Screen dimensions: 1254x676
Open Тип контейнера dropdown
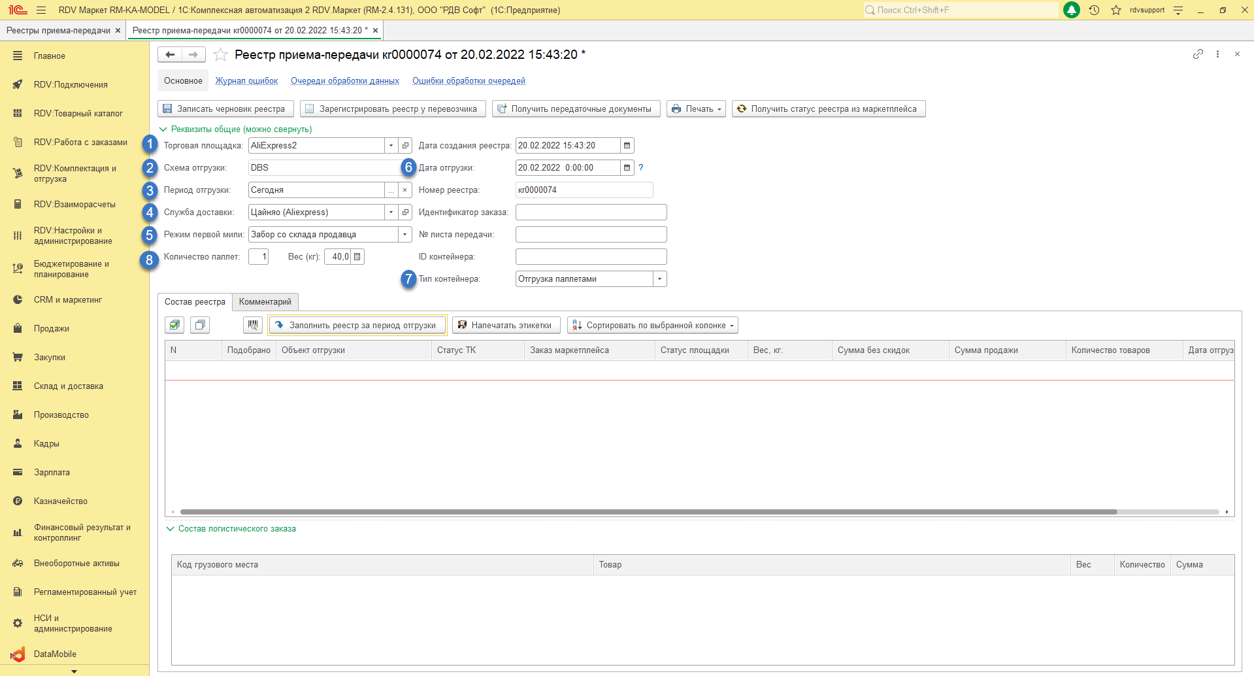[659, 279]
